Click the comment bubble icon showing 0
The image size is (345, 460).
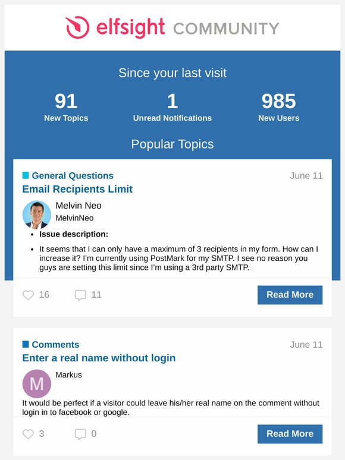click(80, 434)
